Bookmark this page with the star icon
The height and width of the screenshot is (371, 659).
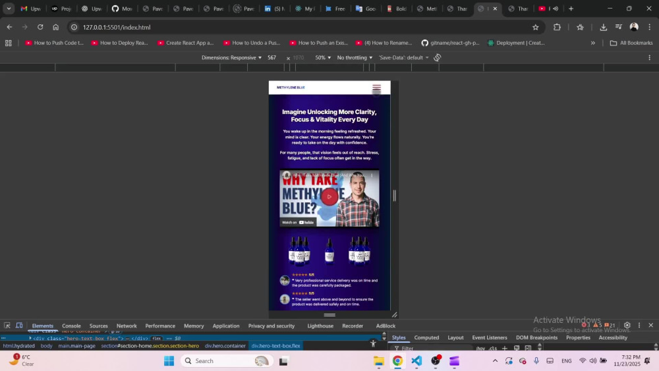click(x=535, y=27)
